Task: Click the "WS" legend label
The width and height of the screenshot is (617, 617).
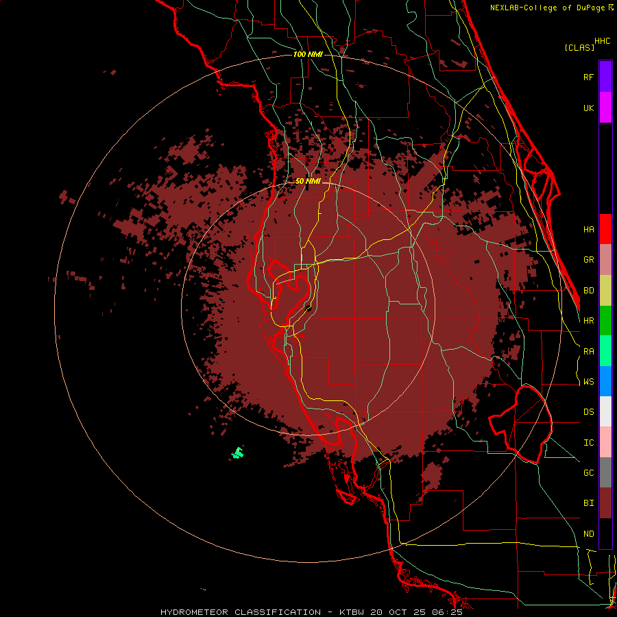Action: 589,381
